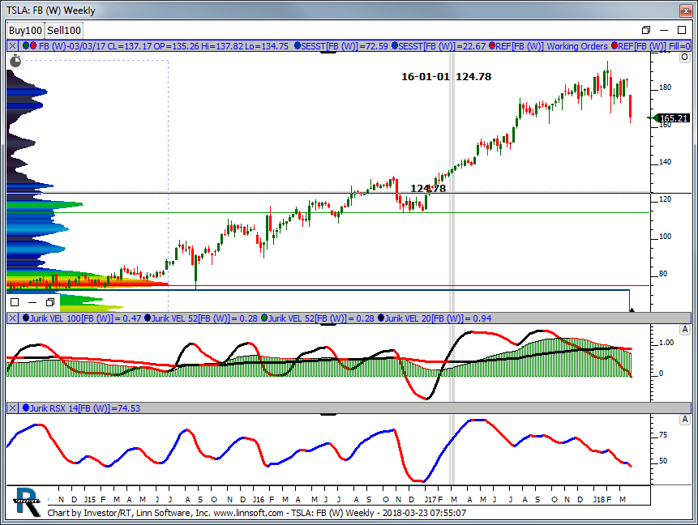Click the green dot before FB (W) title
This screenshot has width=698, height=525.
(26, 46)
